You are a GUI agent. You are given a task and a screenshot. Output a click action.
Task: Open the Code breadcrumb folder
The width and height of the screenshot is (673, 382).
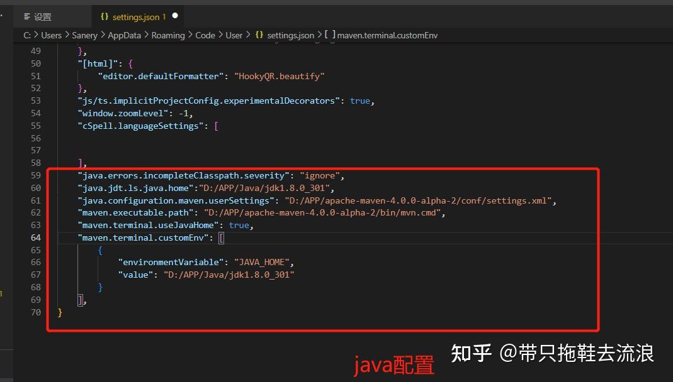point(205,35)
